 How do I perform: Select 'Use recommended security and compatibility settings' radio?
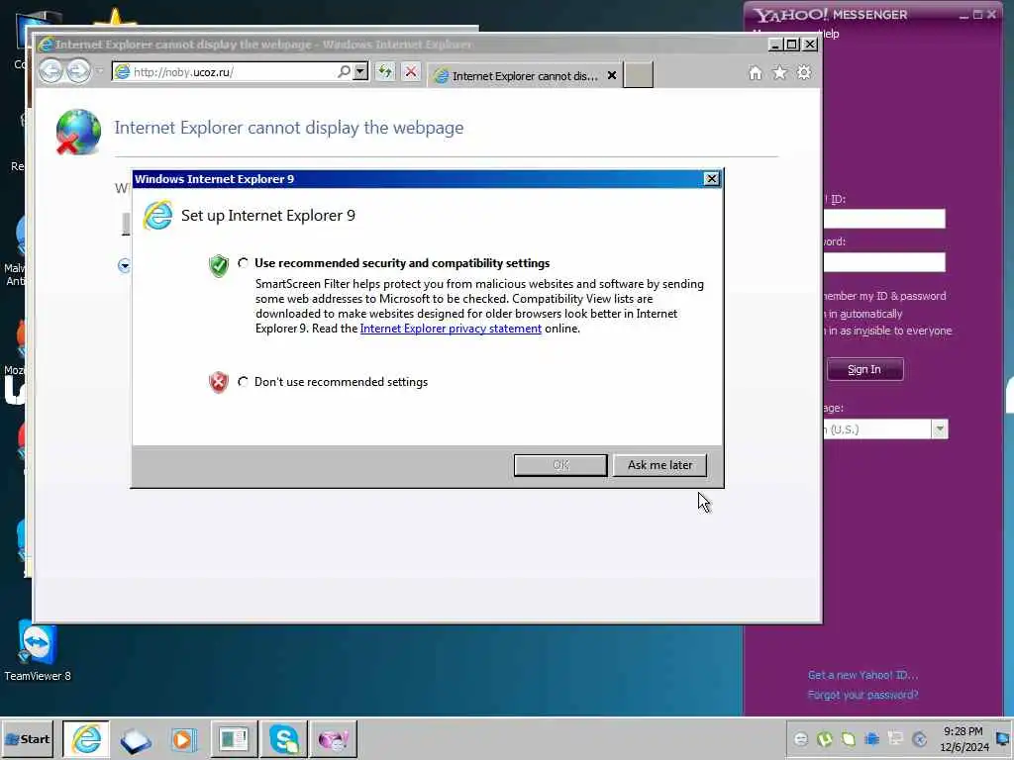[244, 263]
